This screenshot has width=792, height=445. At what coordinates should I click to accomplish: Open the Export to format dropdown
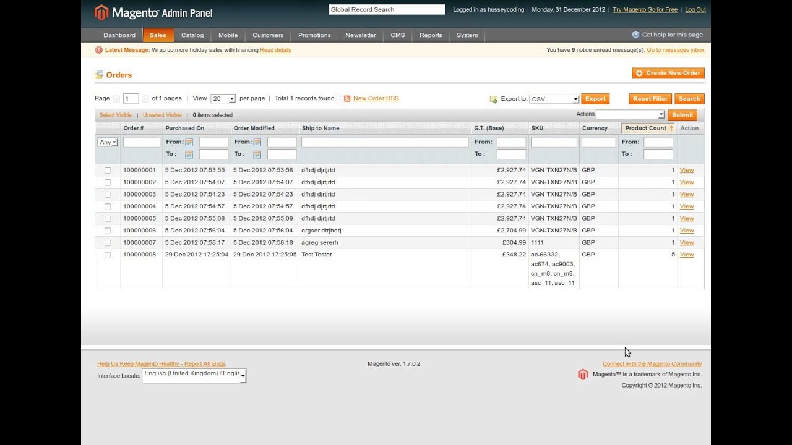click(554, 99)
